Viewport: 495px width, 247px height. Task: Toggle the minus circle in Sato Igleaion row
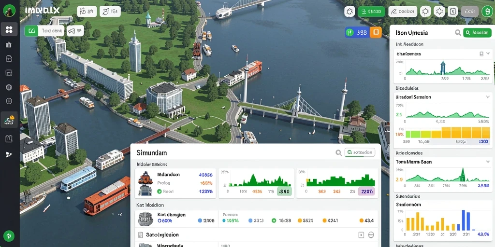point(371,235)
